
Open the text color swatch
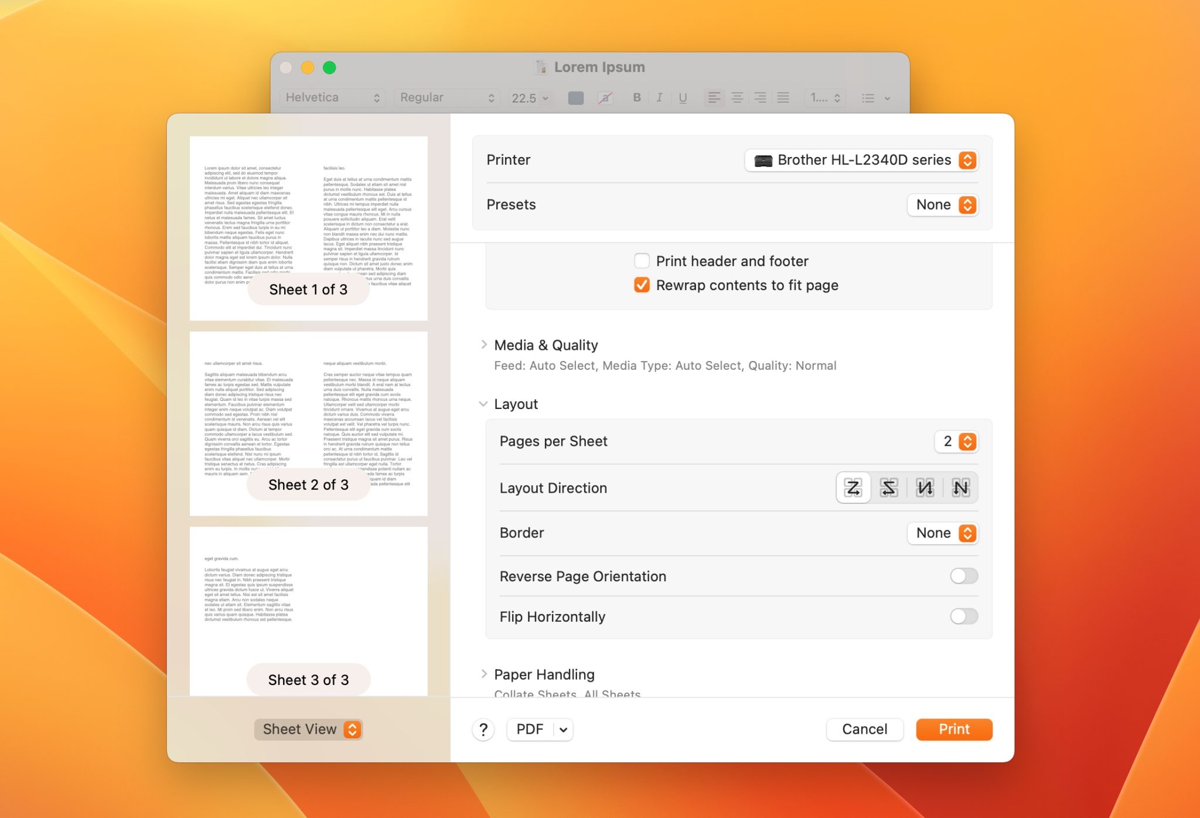click(575, 98)
